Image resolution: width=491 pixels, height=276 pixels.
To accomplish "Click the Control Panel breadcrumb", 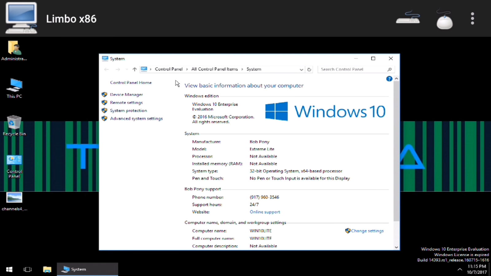I will (x=168, y=69).
